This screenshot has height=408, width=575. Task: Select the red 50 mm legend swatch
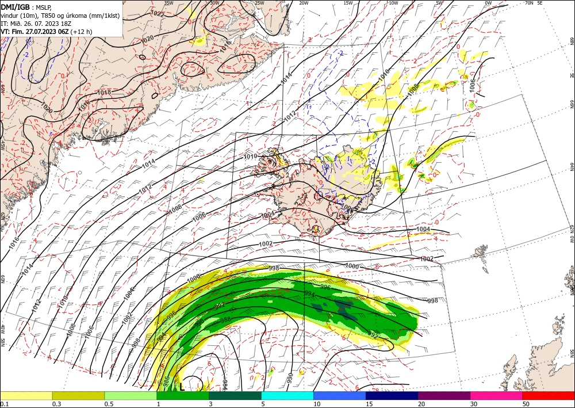[549, 395]
